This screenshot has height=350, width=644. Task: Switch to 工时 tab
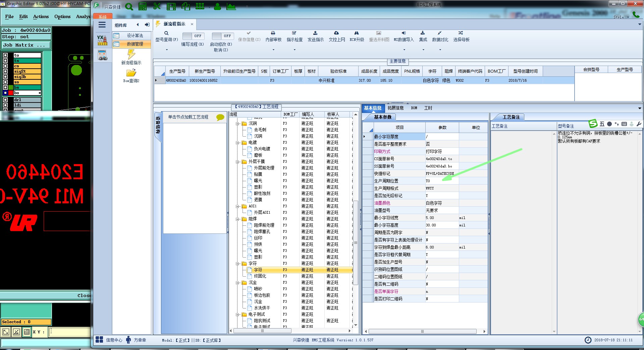(428, 108)
